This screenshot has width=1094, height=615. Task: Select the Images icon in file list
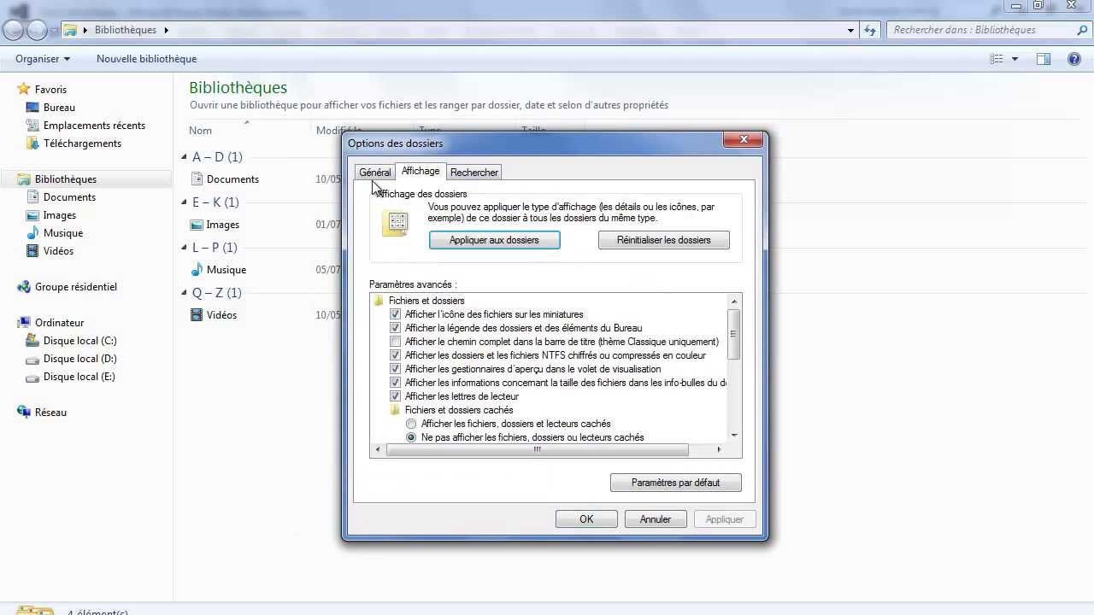197,225
